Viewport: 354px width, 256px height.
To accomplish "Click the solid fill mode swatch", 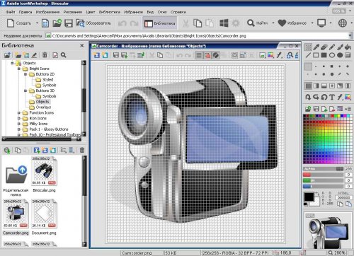I will coord(308,86).
